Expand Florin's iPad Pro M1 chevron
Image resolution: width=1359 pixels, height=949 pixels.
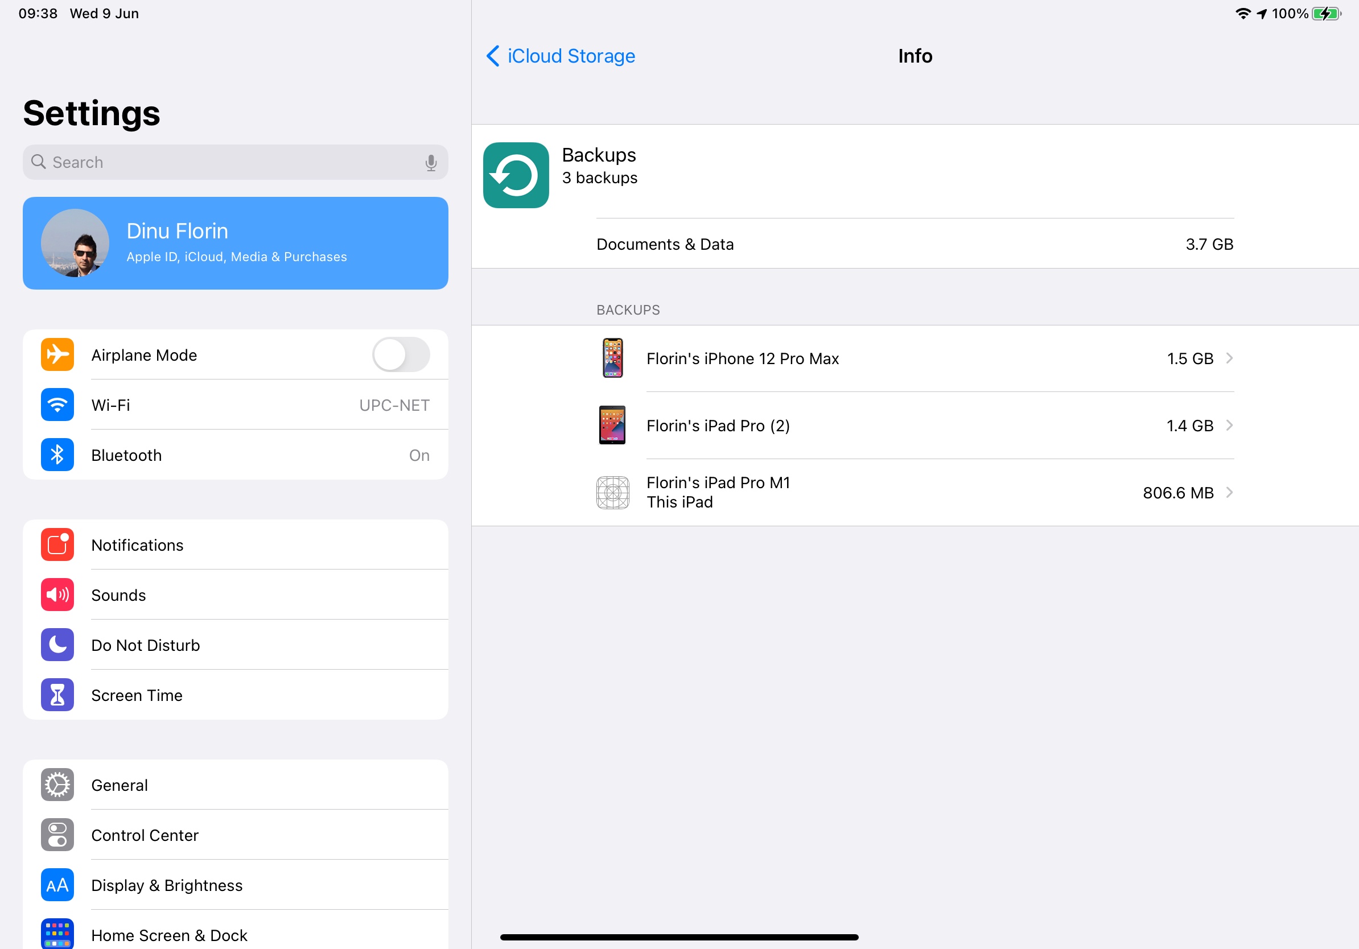[x=1229, y=492]
